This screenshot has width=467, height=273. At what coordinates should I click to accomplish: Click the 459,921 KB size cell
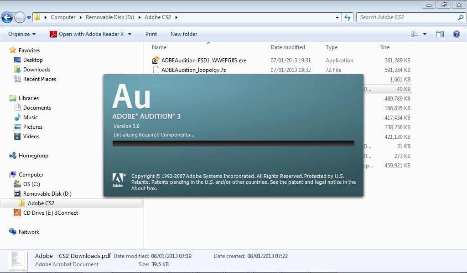pyautogui.click(x=397, y=166)
